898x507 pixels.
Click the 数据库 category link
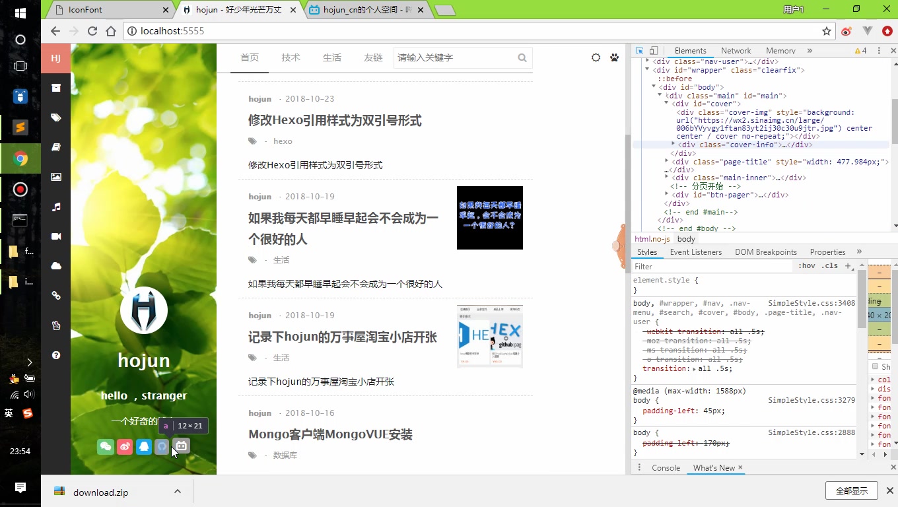click(285, 456)
